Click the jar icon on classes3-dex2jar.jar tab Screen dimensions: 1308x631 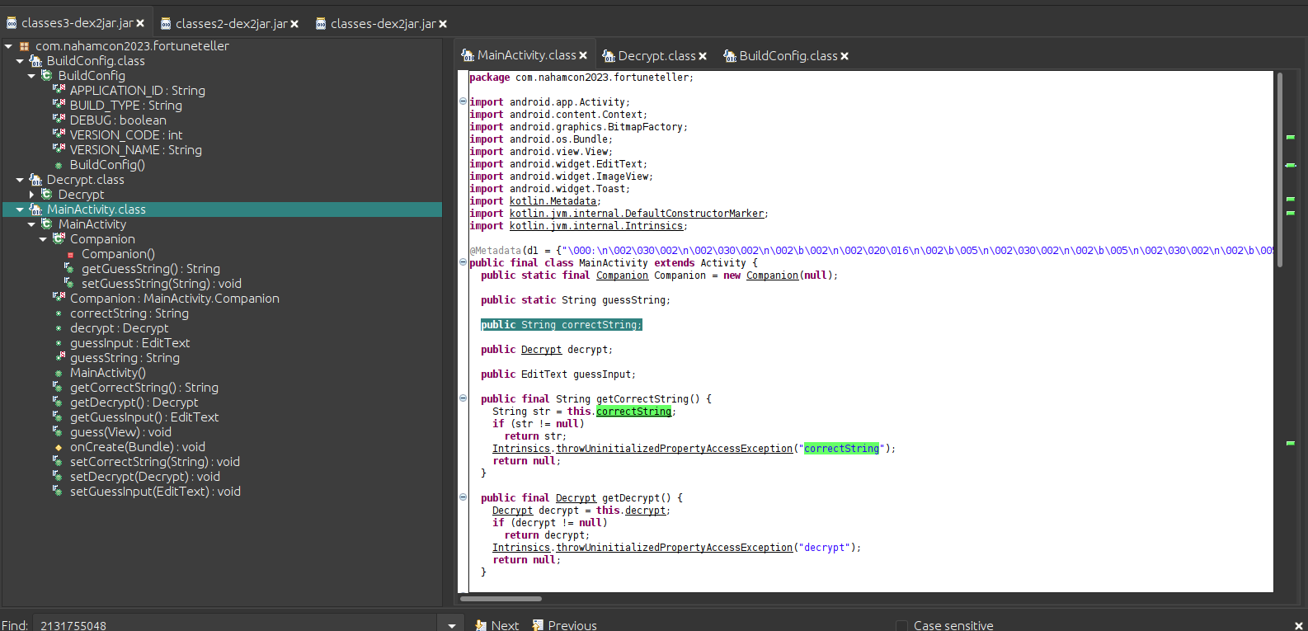point(12,23)
